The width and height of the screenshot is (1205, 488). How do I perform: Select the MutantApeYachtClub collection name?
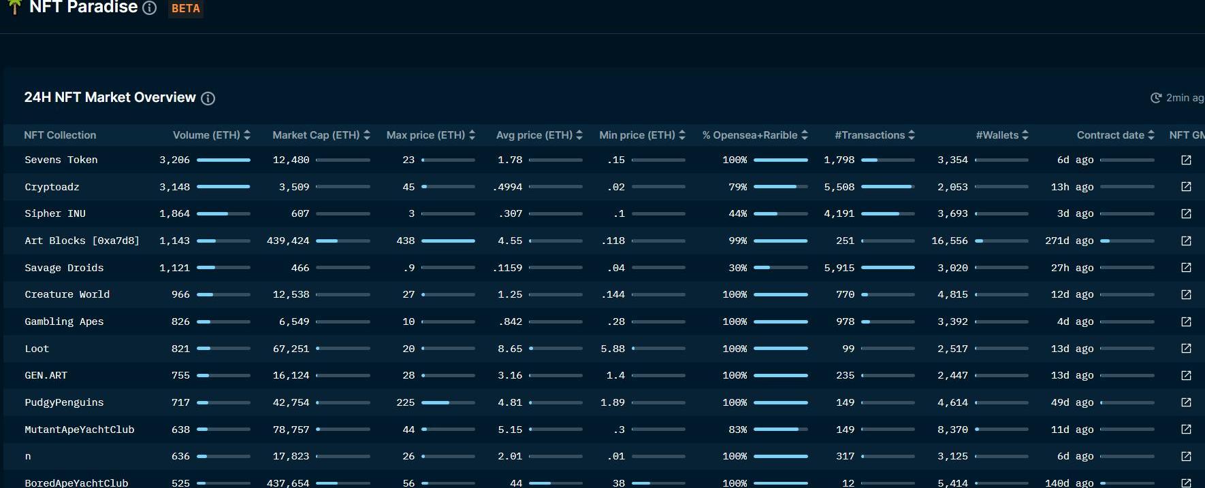click(80, 430)
